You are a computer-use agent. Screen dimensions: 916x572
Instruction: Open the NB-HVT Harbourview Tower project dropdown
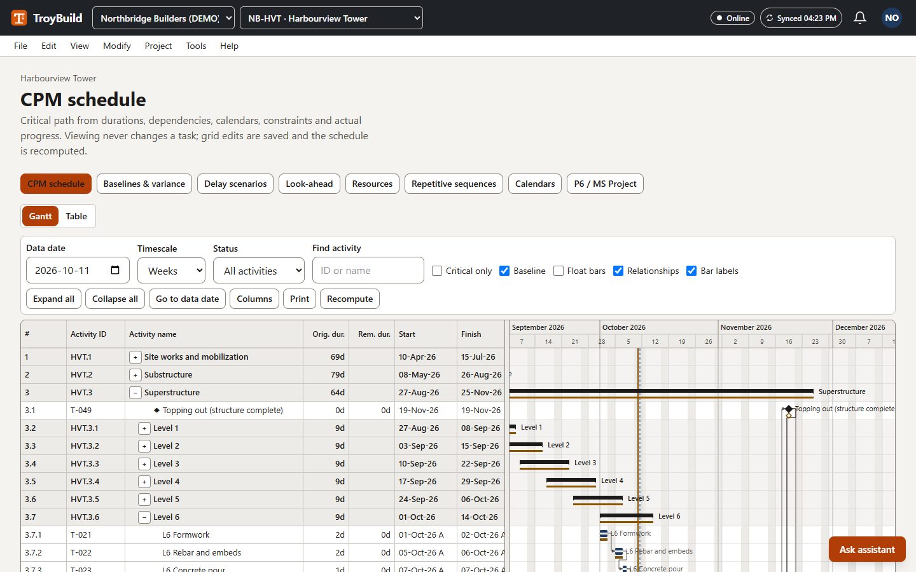click(331, 18)
